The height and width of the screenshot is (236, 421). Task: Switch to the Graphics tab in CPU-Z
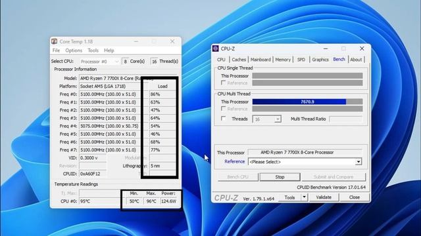(x=320, y=60)
